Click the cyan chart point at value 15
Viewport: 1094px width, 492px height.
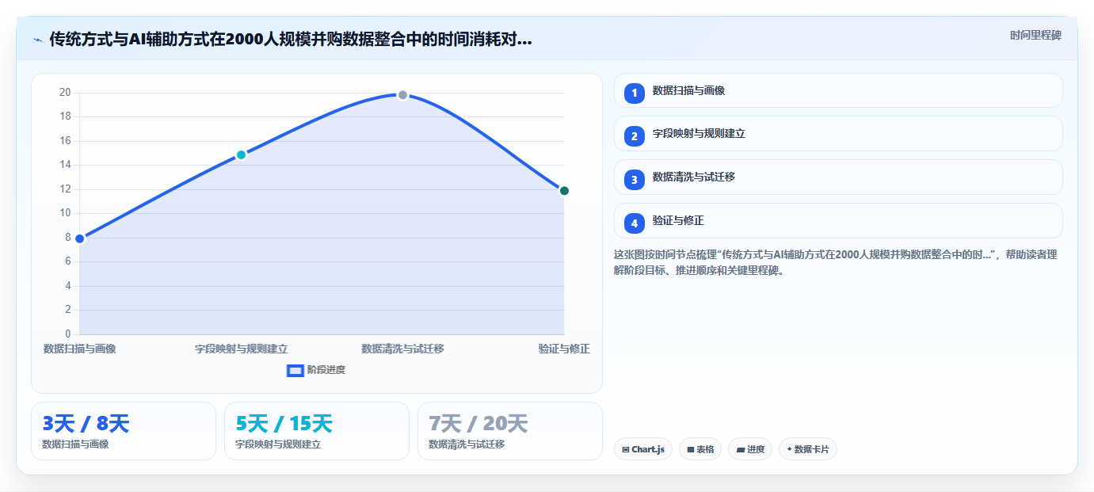tap(241, 154)
